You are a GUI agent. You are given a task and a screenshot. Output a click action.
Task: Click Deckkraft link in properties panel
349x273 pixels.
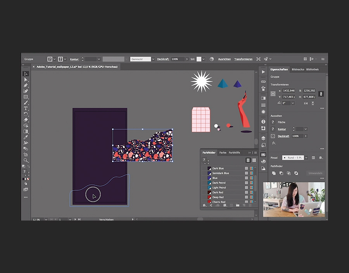pyautogui.click(x=283, y=136)
